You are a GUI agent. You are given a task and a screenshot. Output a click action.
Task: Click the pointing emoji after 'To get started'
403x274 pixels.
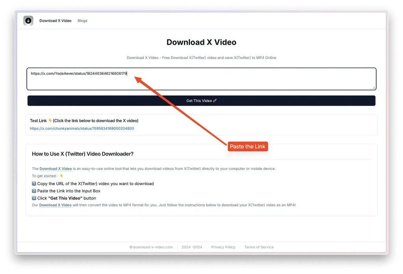pos(61,176)
